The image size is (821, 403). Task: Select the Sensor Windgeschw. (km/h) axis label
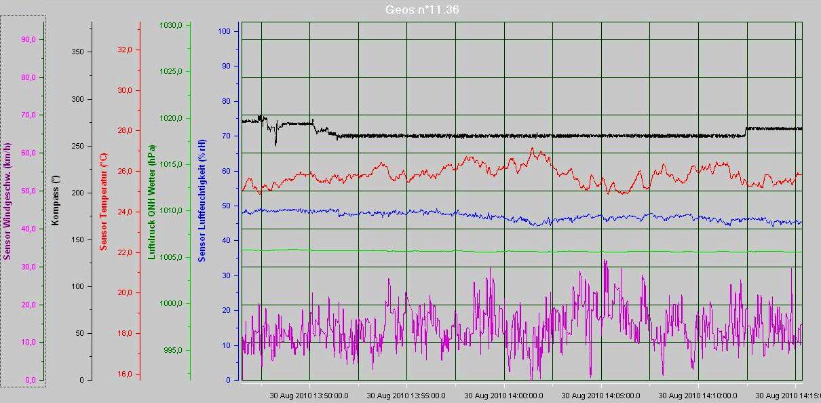(7, 201)
